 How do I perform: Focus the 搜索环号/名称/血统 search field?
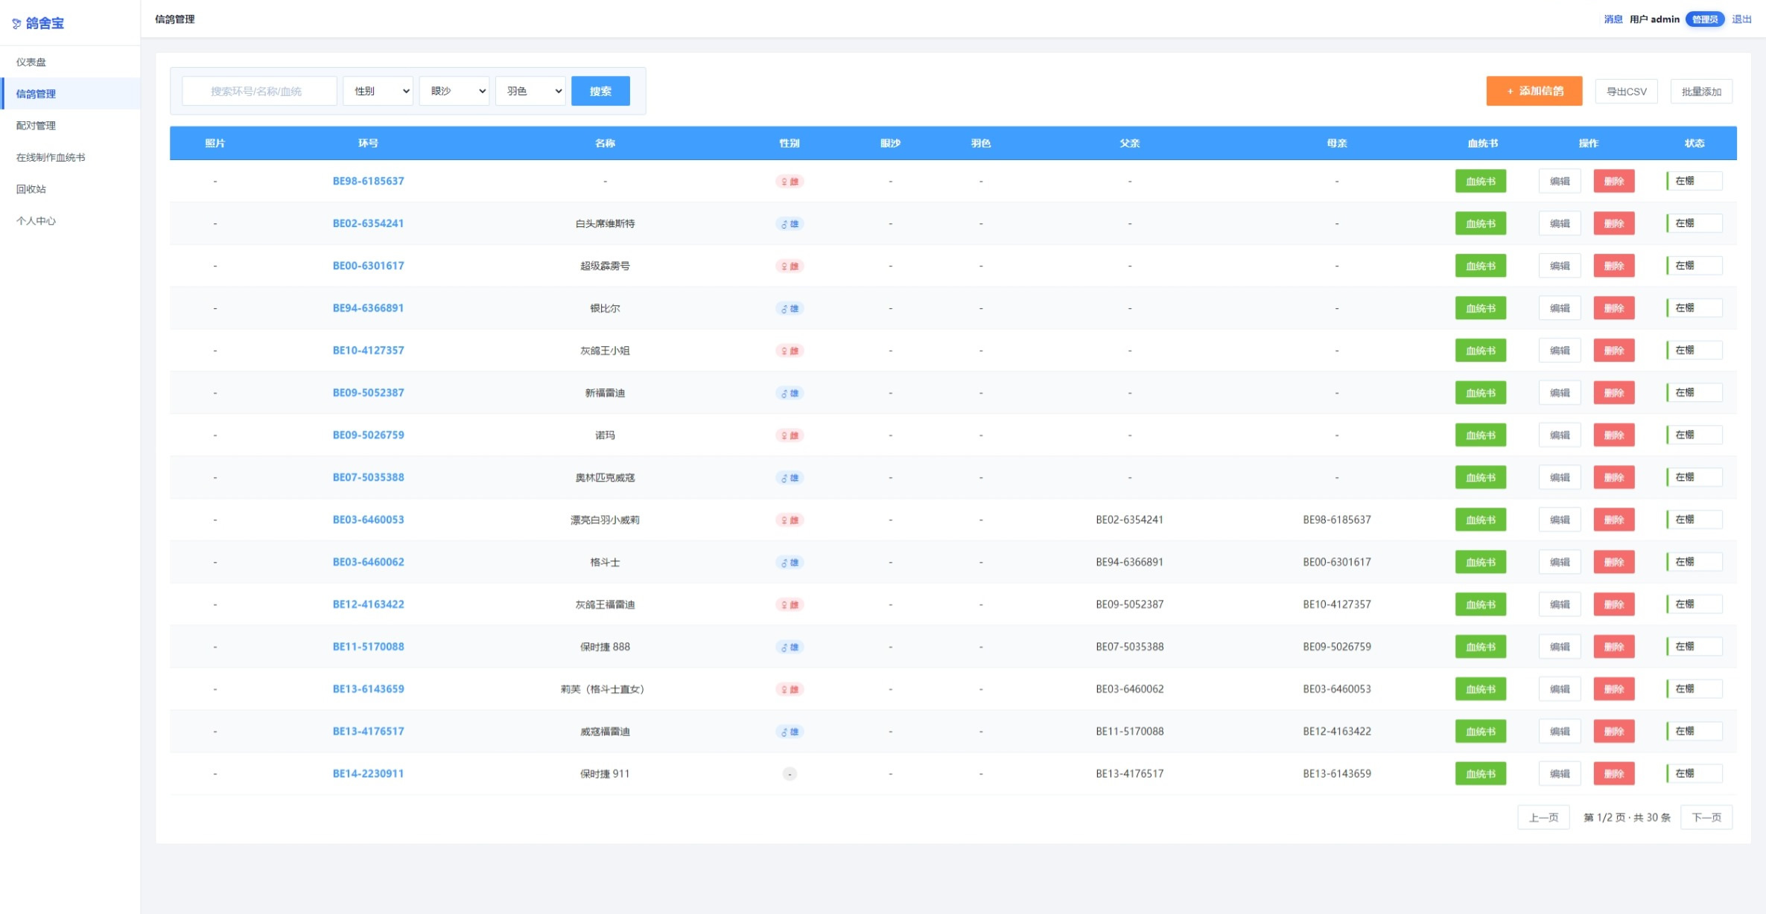pyautogui.click(x=259, y=91)
